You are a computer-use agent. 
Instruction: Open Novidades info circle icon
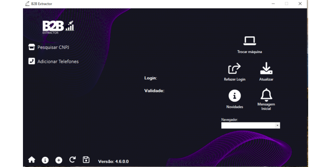235,96
